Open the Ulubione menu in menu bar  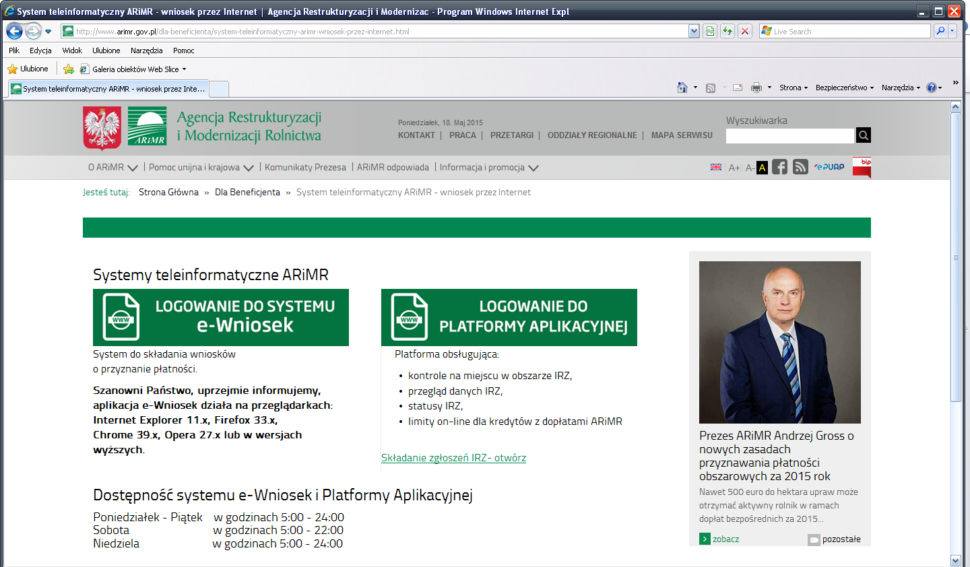click(x=106, y=51)
